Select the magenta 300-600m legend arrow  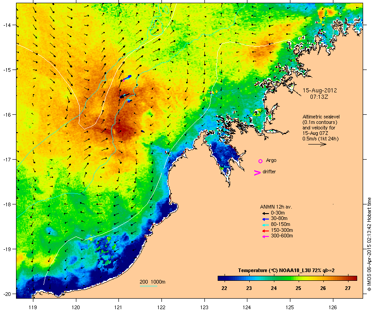[266, 236]
